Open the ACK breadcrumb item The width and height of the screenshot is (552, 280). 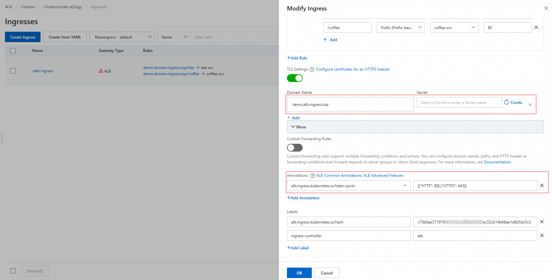(x=8, y=7)
